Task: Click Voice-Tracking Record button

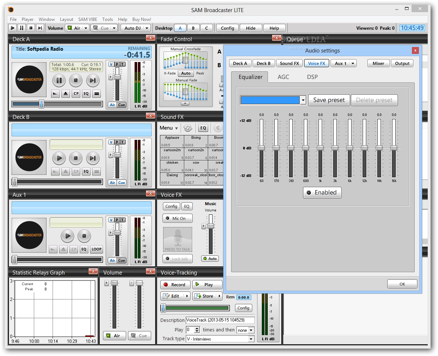Action: (x=175, y=285)
